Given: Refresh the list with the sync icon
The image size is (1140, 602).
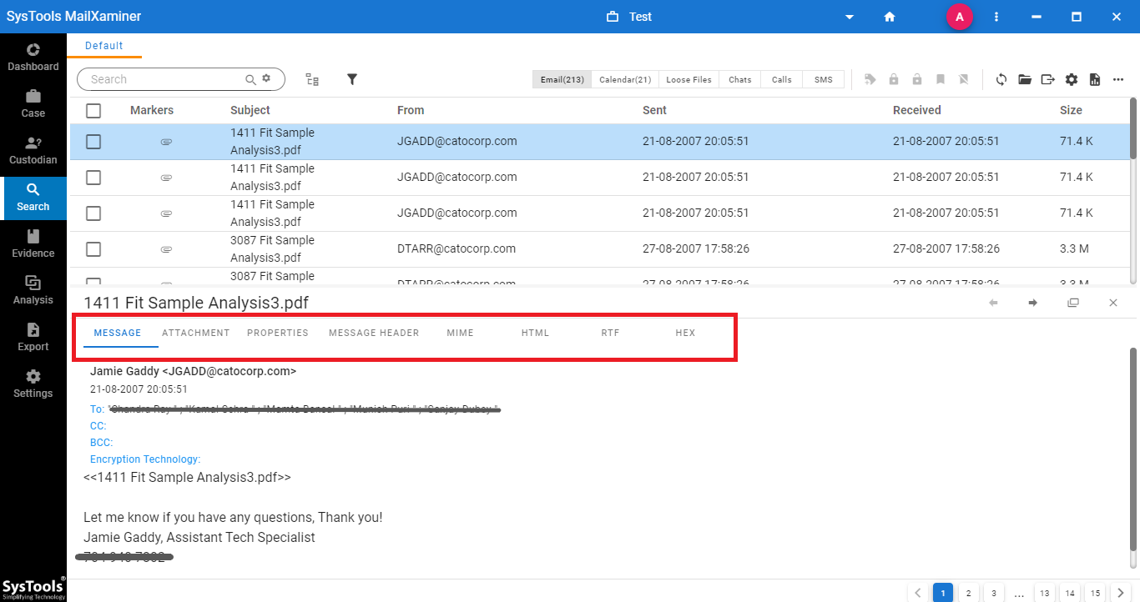Looking at the screenshot, I should (x=1001, y=79).
